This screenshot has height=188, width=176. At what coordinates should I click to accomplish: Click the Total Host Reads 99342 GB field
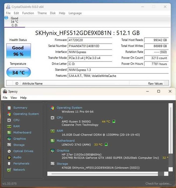(156, 40)
